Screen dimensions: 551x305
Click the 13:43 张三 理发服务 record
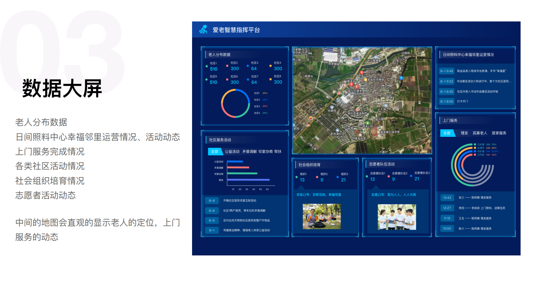click(475, 198)
